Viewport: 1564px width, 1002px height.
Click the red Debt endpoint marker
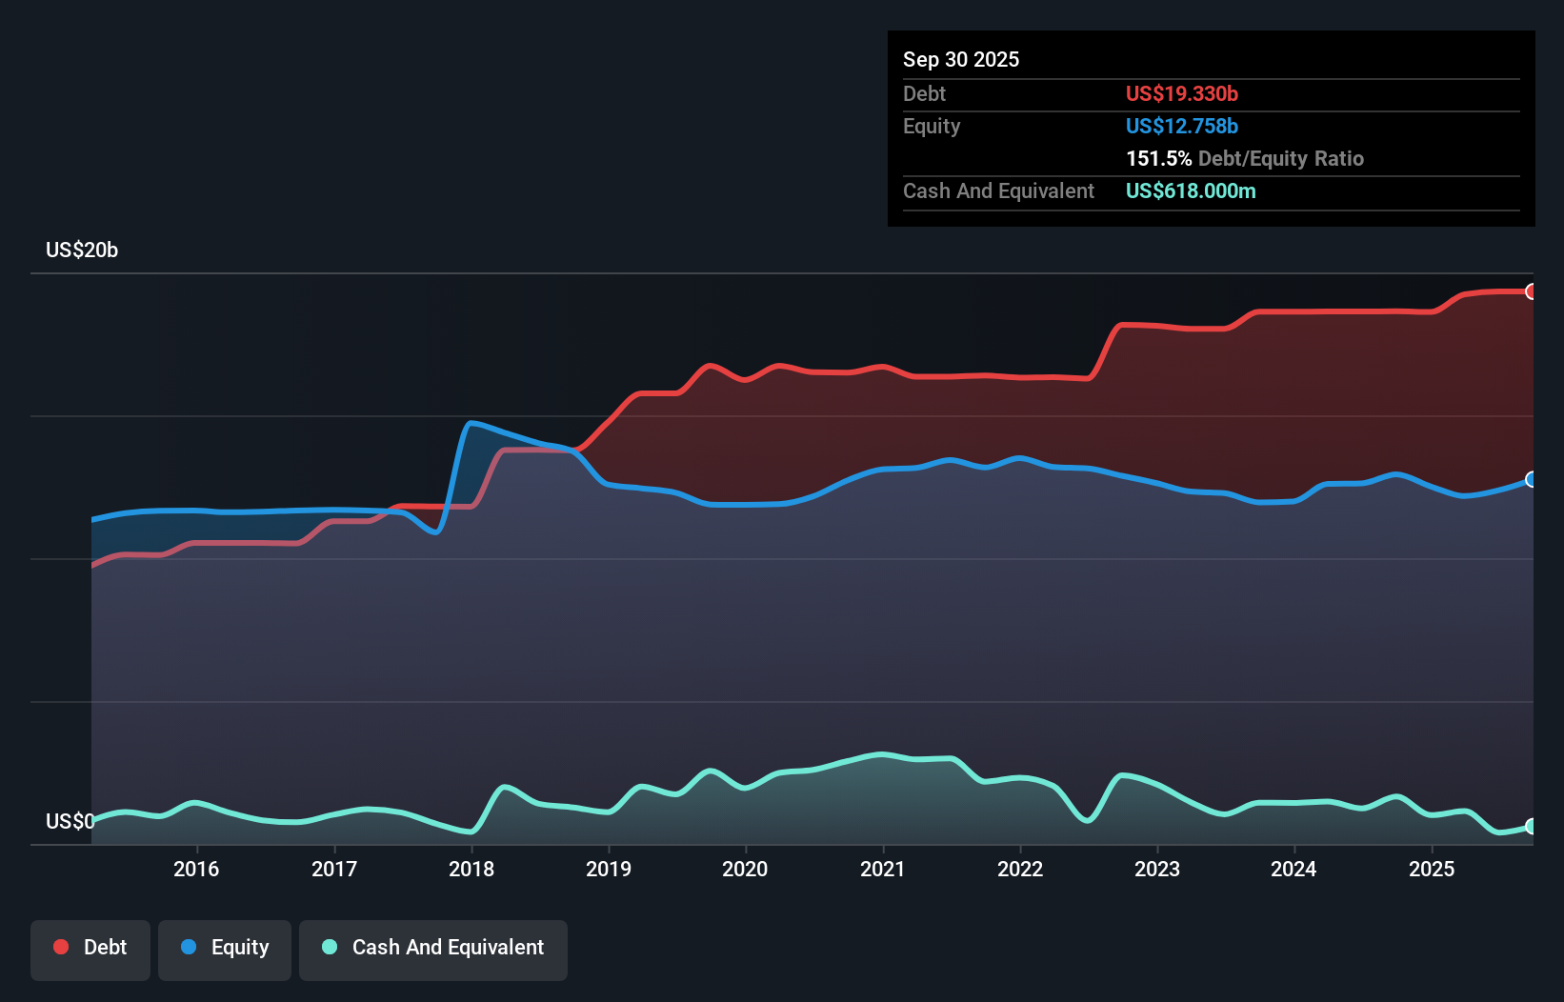tap(1531, 291)
